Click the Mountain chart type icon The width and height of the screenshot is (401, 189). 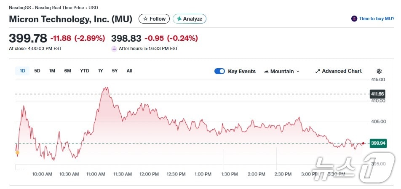[266, 72]
